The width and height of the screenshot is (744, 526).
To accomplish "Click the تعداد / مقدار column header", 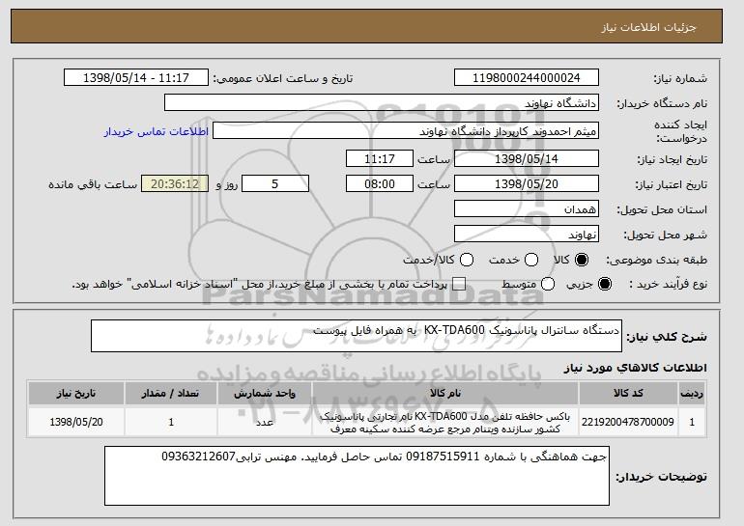I will [x=171, y=394].
